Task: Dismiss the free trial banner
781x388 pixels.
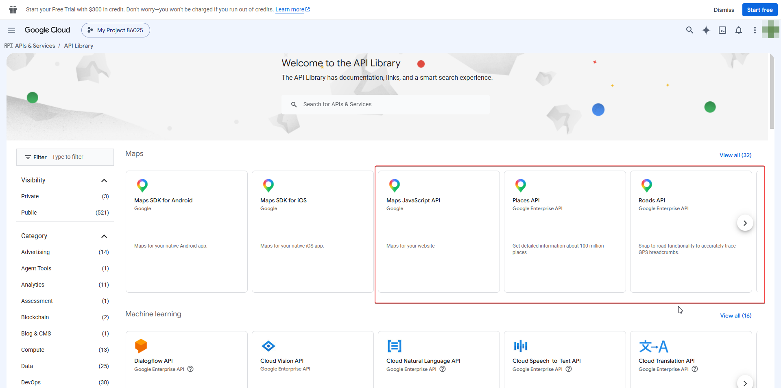Action: (724, 10)
